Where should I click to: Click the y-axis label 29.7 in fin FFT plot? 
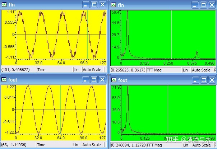click(115, 35)
